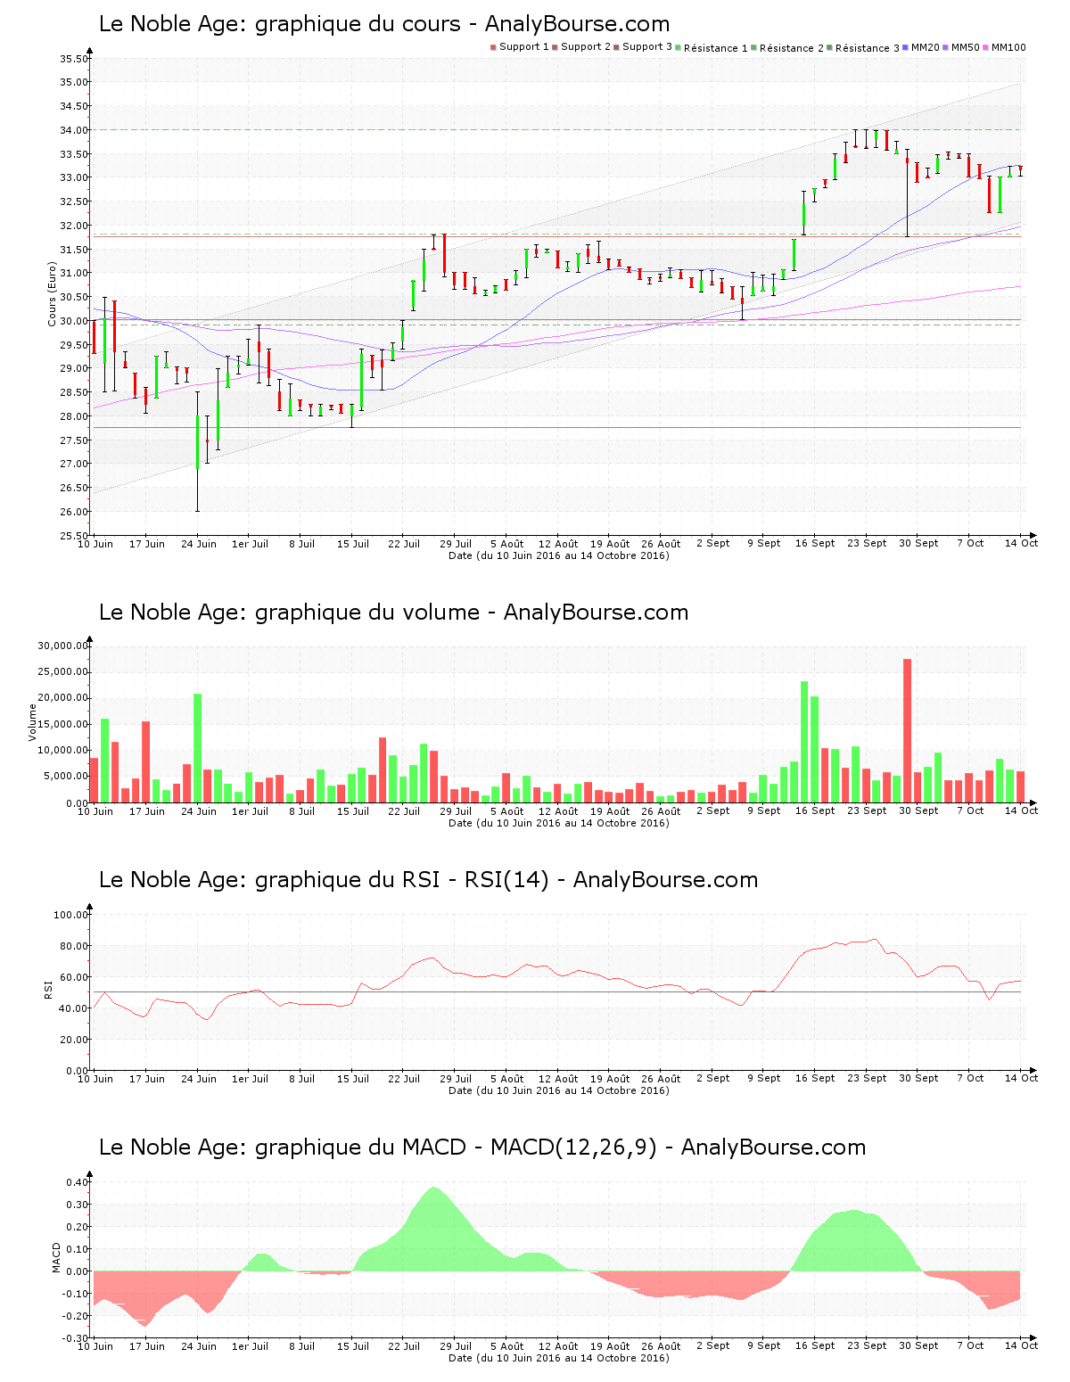Click '14 Oct' date under price chart
Viewport: 1070px width, 1382px height.
click(1022, 544)
